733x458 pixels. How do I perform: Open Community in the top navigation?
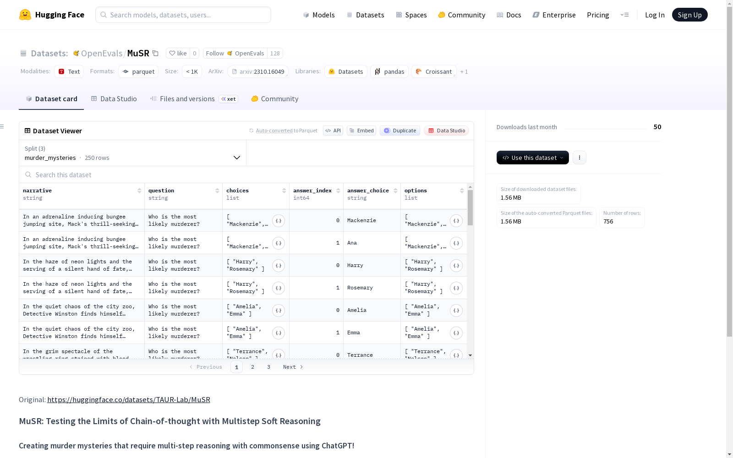[462, 15]
